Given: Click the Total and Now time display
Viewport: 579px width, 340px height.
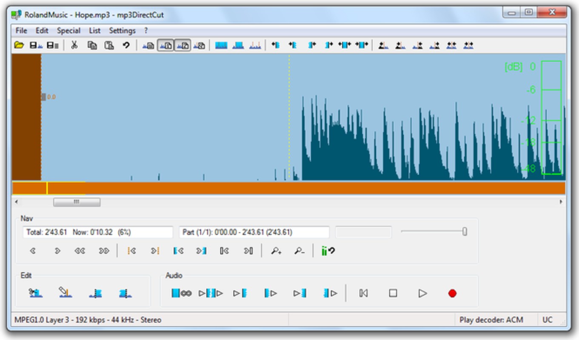Looking at the screenshot, I should click(94, 232).
